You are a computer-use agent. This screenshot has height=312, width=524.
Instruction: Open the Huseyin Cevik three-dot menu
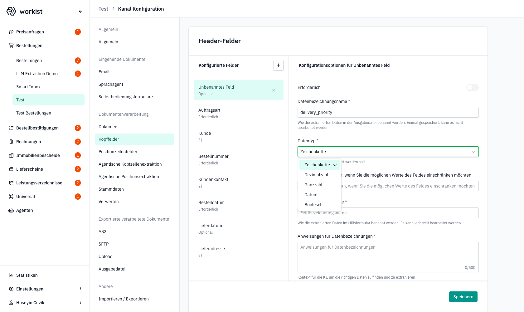pyautogui.click(x=80, y=303)
